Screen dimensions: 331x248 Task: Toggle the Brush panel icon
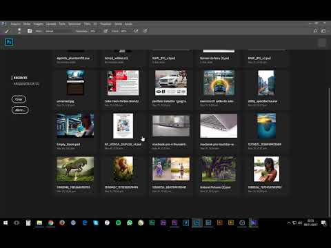tap(30, 31)
